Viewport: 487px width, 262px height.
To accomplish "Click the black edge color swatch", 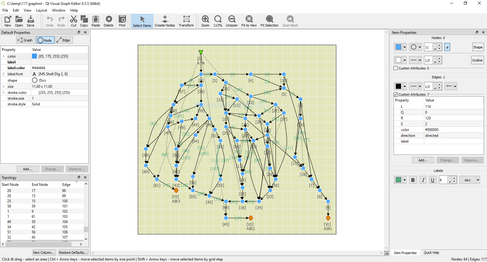I will 398,86.
